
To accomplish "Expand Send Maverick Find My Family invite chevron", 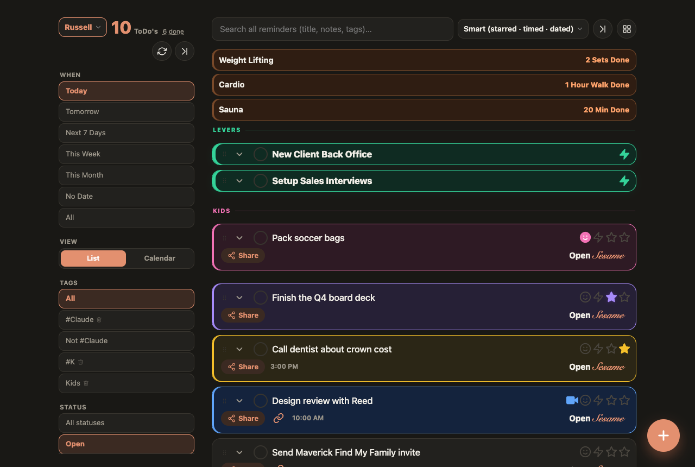I will (x=239, y=452).
